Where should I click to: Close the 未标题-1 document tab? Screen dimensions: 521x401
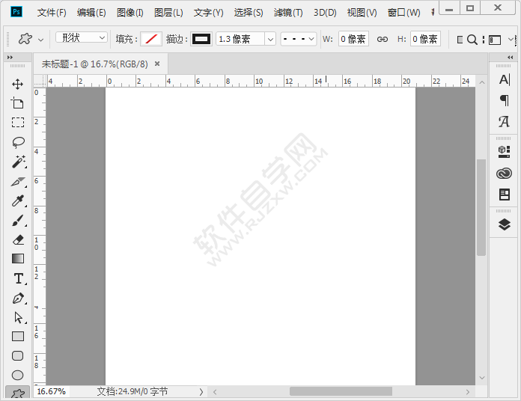(x=157, y=64)
